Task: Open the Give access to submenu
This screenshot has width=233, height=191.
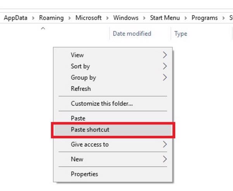Action: click(90, 145)
